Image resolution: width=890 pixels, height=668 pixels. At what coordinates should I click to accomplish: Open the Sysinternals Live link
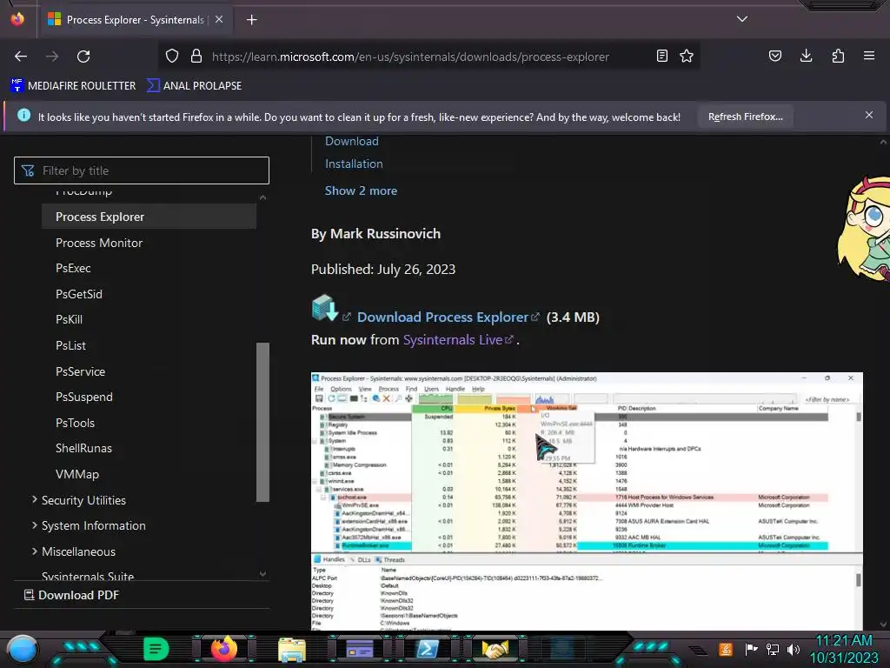(452, 340)
